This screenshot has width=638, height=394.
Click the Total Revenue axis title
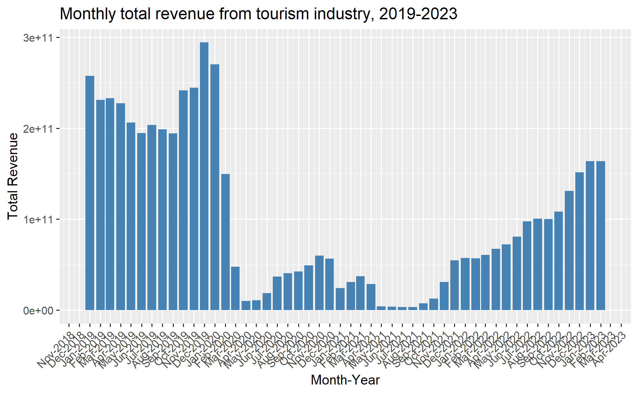13,176
